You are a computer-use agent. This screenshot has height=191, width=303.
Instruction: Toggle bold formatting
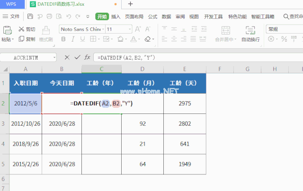point(63,39)
